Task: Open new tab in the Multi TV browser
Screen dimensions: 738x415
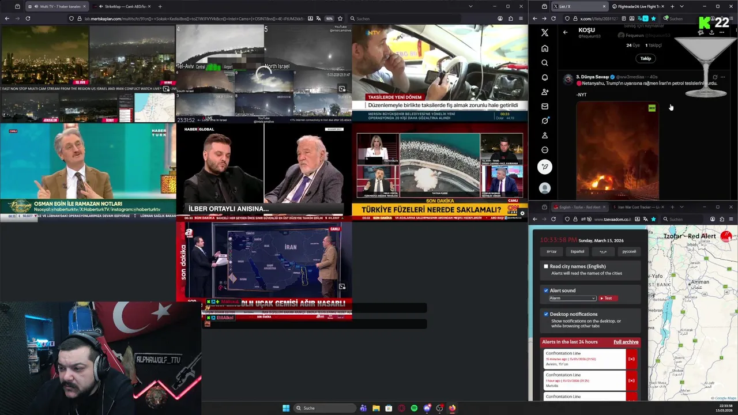Action: [x=160, y=6]
